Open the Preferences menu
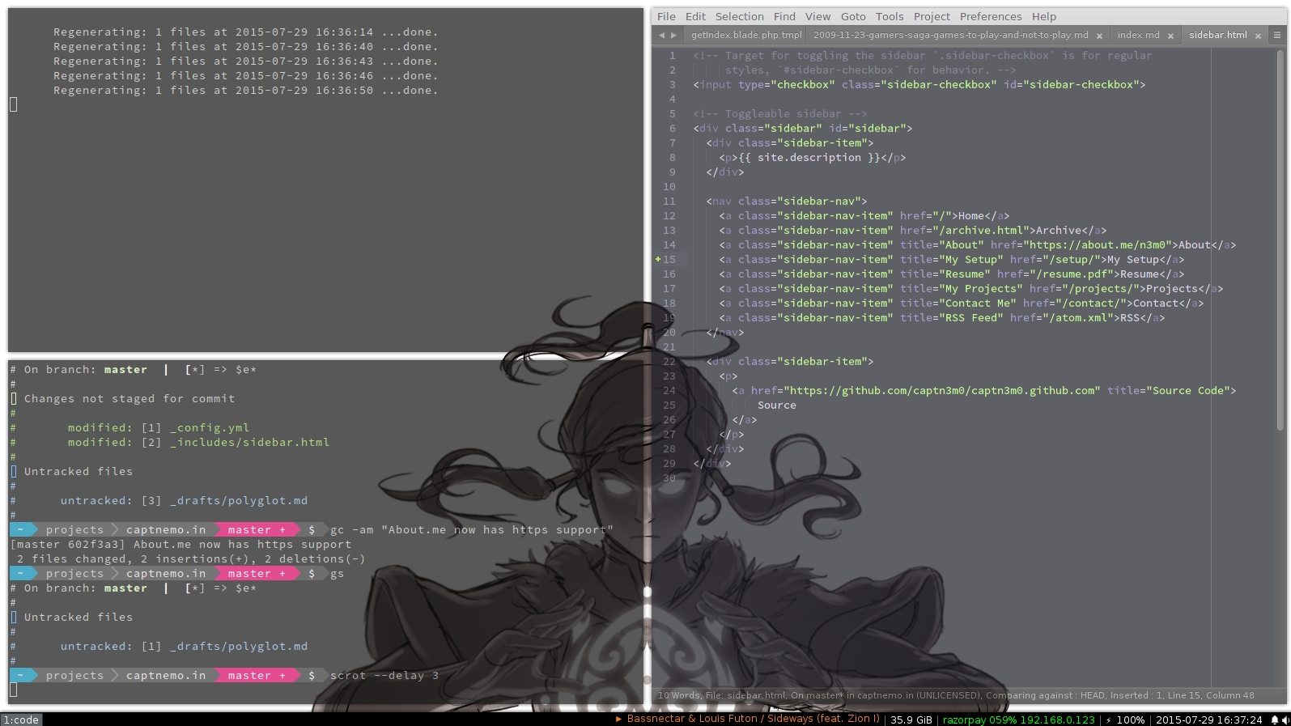This screenshot has height=726, width=1291. (991, 16)
